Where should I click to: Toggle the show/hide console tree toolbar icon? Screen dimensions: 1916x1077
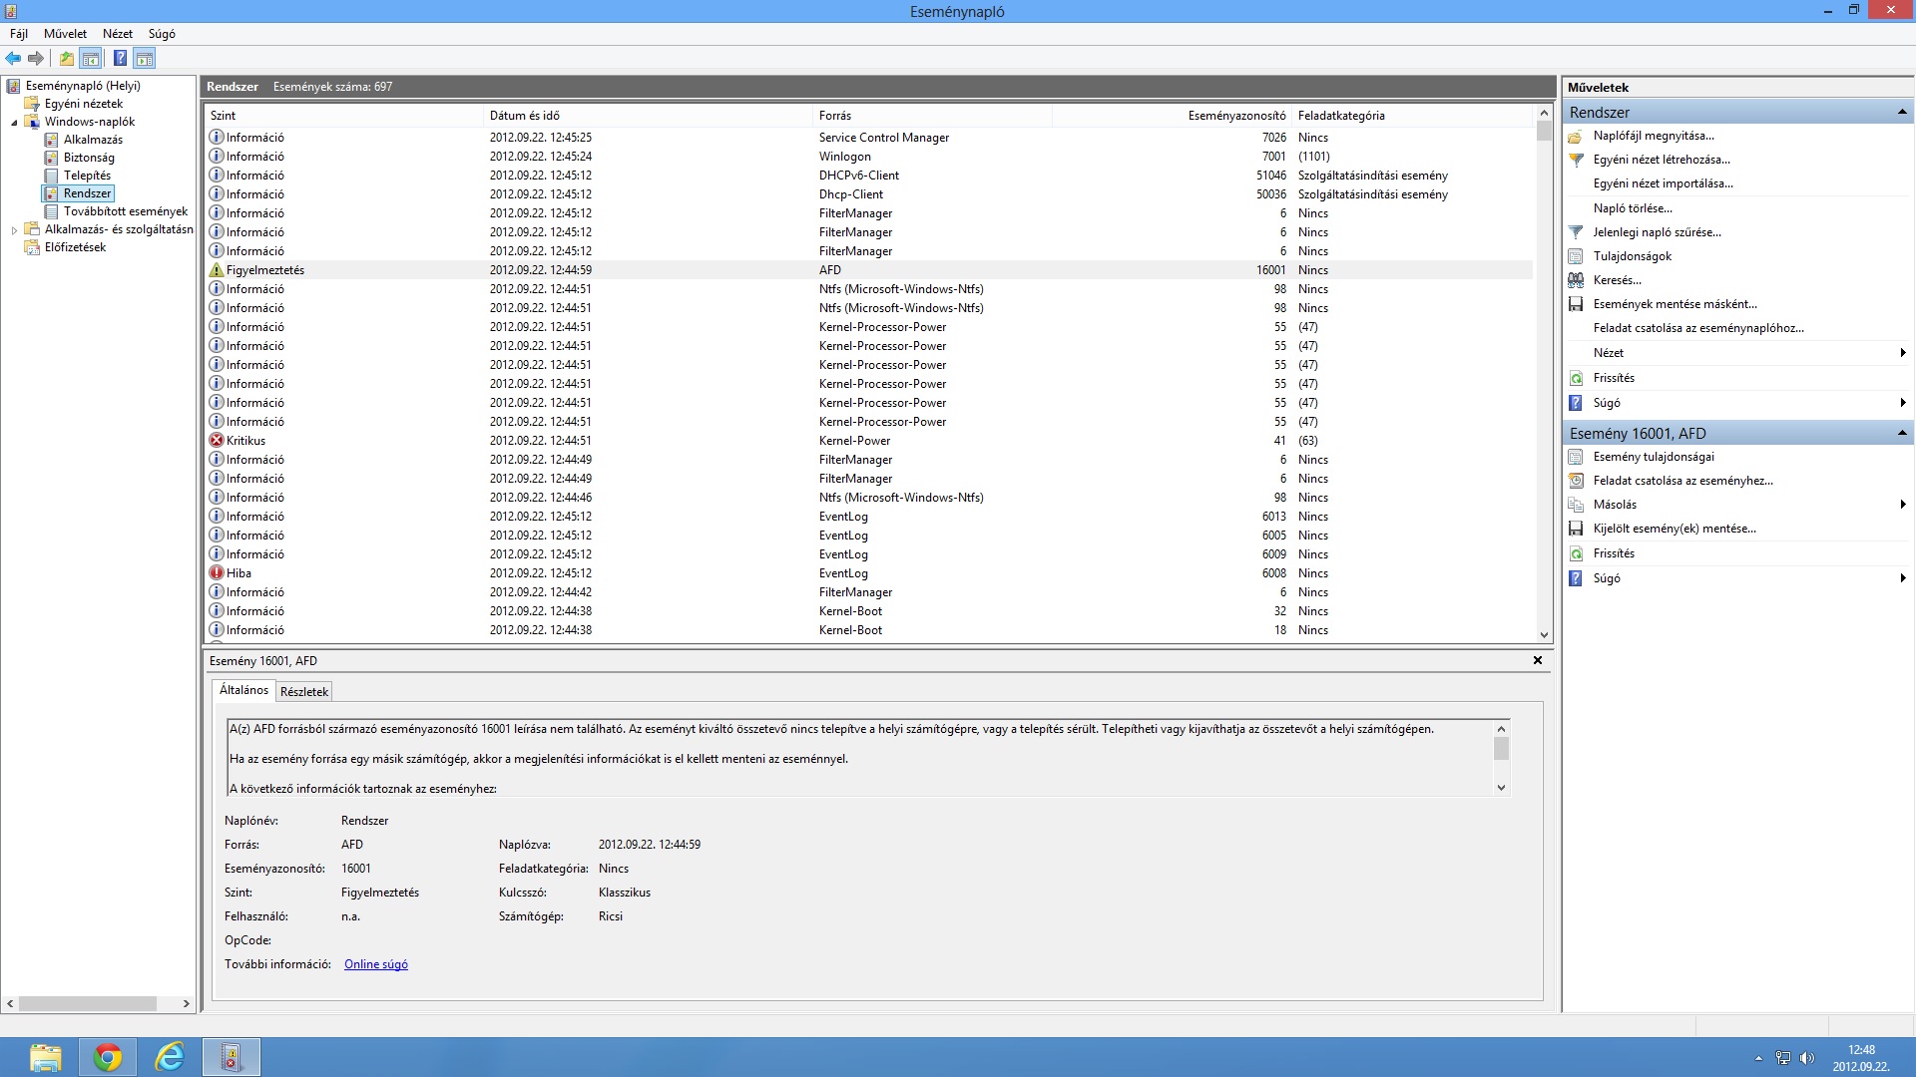point(91,59)
